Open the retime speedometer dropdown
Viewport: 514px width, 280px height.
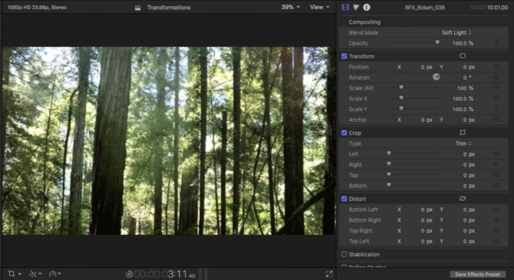click(x=55, y=274)
